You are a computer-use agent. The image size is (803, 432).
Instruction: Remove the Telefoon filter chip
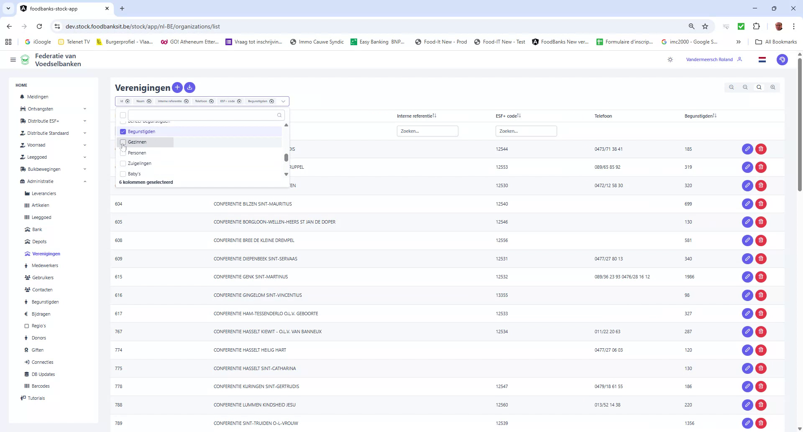(212, 101)
